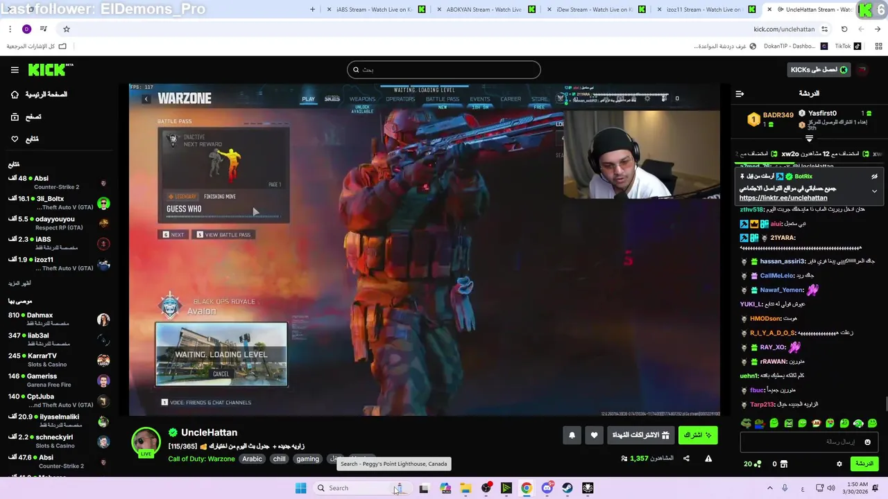This screenshot has height=499, width=888.
Task: Open Call of Duty: Warzone category link
Action: [201, 459]
